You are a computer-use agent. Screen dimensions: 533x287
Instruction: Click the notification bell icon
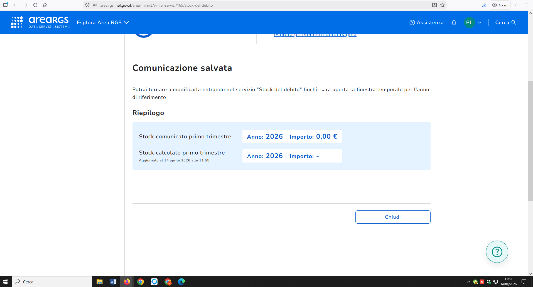point(454,23)
